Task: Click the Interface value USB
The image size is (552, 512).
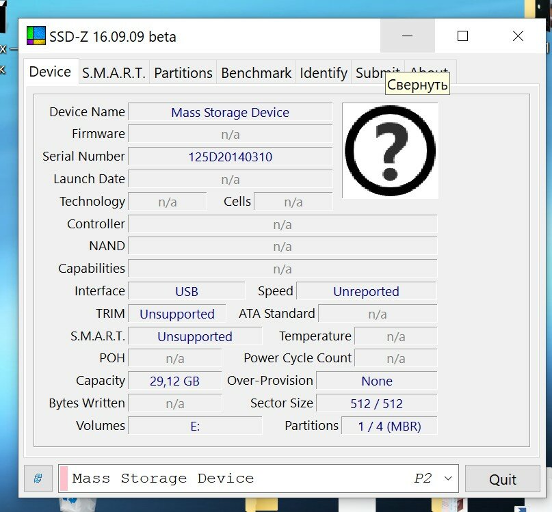Action: coord(187,291)
